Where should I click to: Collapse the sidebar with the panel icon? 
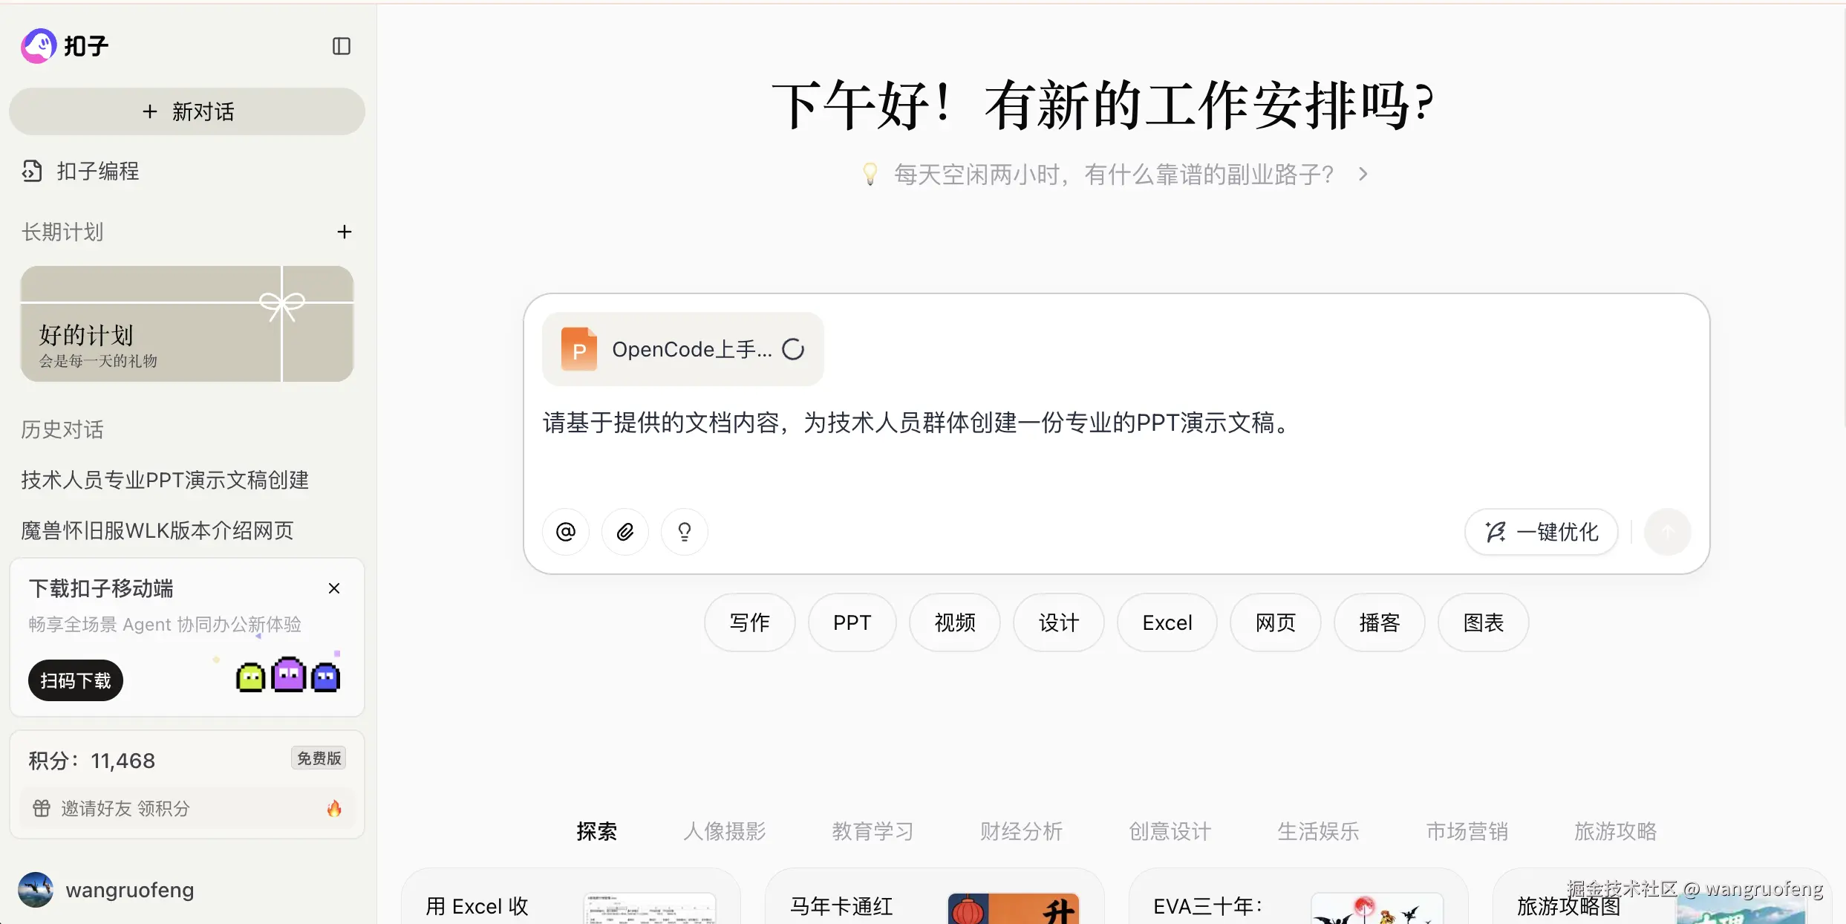(x=341, y=46)
